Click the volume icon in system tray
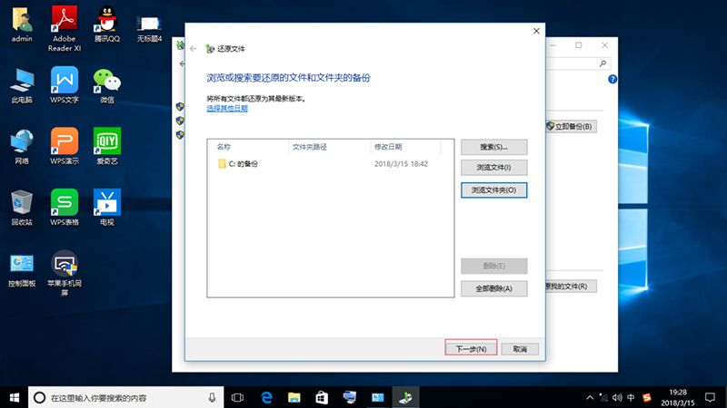The width and height of the screenshot is (727, 408). point(617,397)
